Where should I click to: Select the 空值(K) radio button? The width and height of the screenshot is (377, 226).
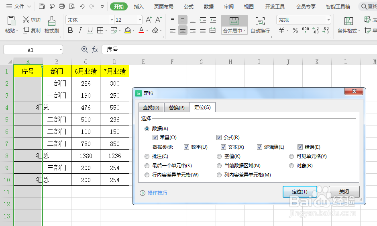(219, 156)
